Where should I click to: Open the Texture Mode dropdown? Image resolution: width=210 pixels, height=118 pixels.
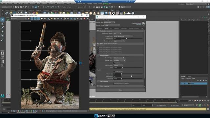[123, 36]
